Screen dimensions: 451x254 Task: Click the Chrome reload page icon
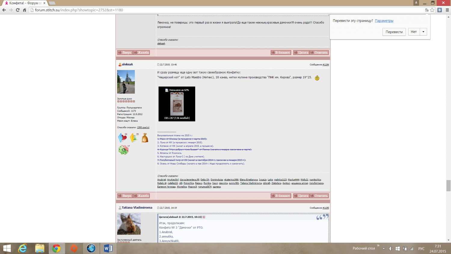coord(18,10)
